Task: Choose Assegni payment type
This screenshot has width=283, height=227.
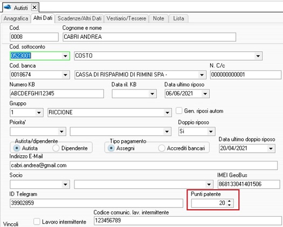Action: [111, 148]
